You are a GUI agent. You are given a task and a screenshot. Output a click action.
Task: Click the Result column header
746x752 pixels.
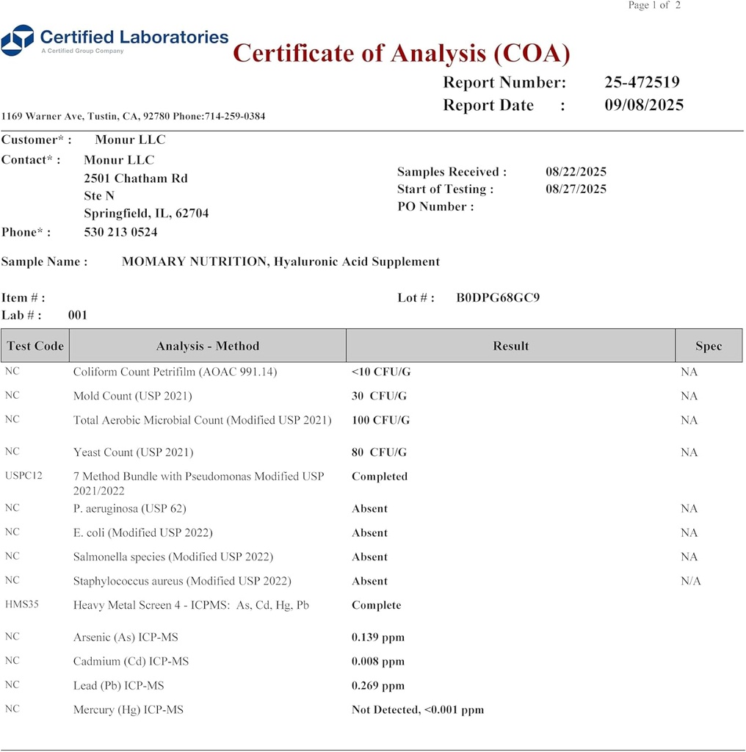[510, 346]
